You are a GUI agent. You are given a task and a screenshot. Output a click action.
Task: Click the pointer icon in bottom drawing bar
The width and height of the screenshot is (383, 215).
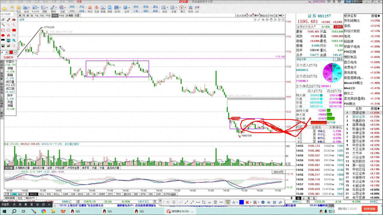pyautogui.click(x=227, y=202)
